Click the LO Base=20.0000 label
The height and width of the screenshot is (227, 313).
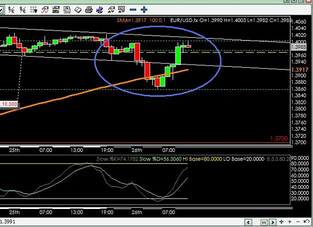coord(244,159)
